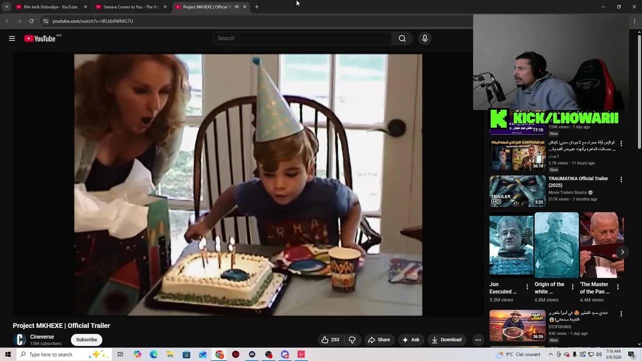Image resolution: width=642 pixels, height=361 pixels.
Task: Open options for the STOFISHING video
Action: click(621, 314)
